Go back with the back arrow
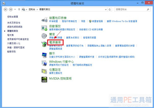154x108 pixels. coord(6,9)
